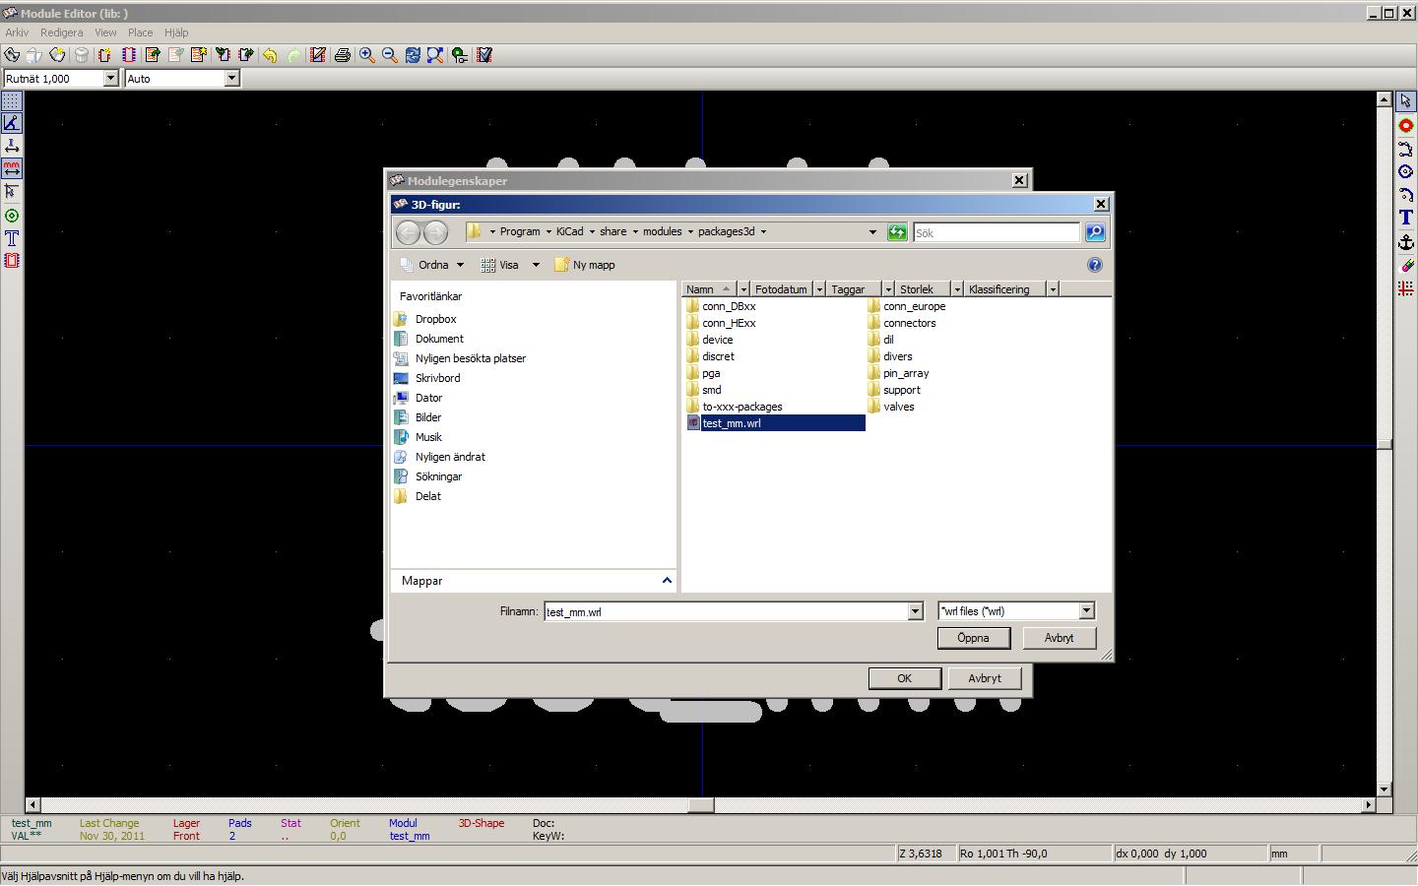Click the undo arrow icon

tap(270, 55)
